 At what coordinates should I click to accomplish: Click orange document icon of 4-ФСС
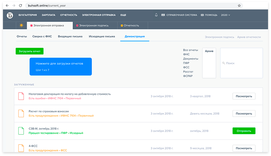click(x=21, y=148)
